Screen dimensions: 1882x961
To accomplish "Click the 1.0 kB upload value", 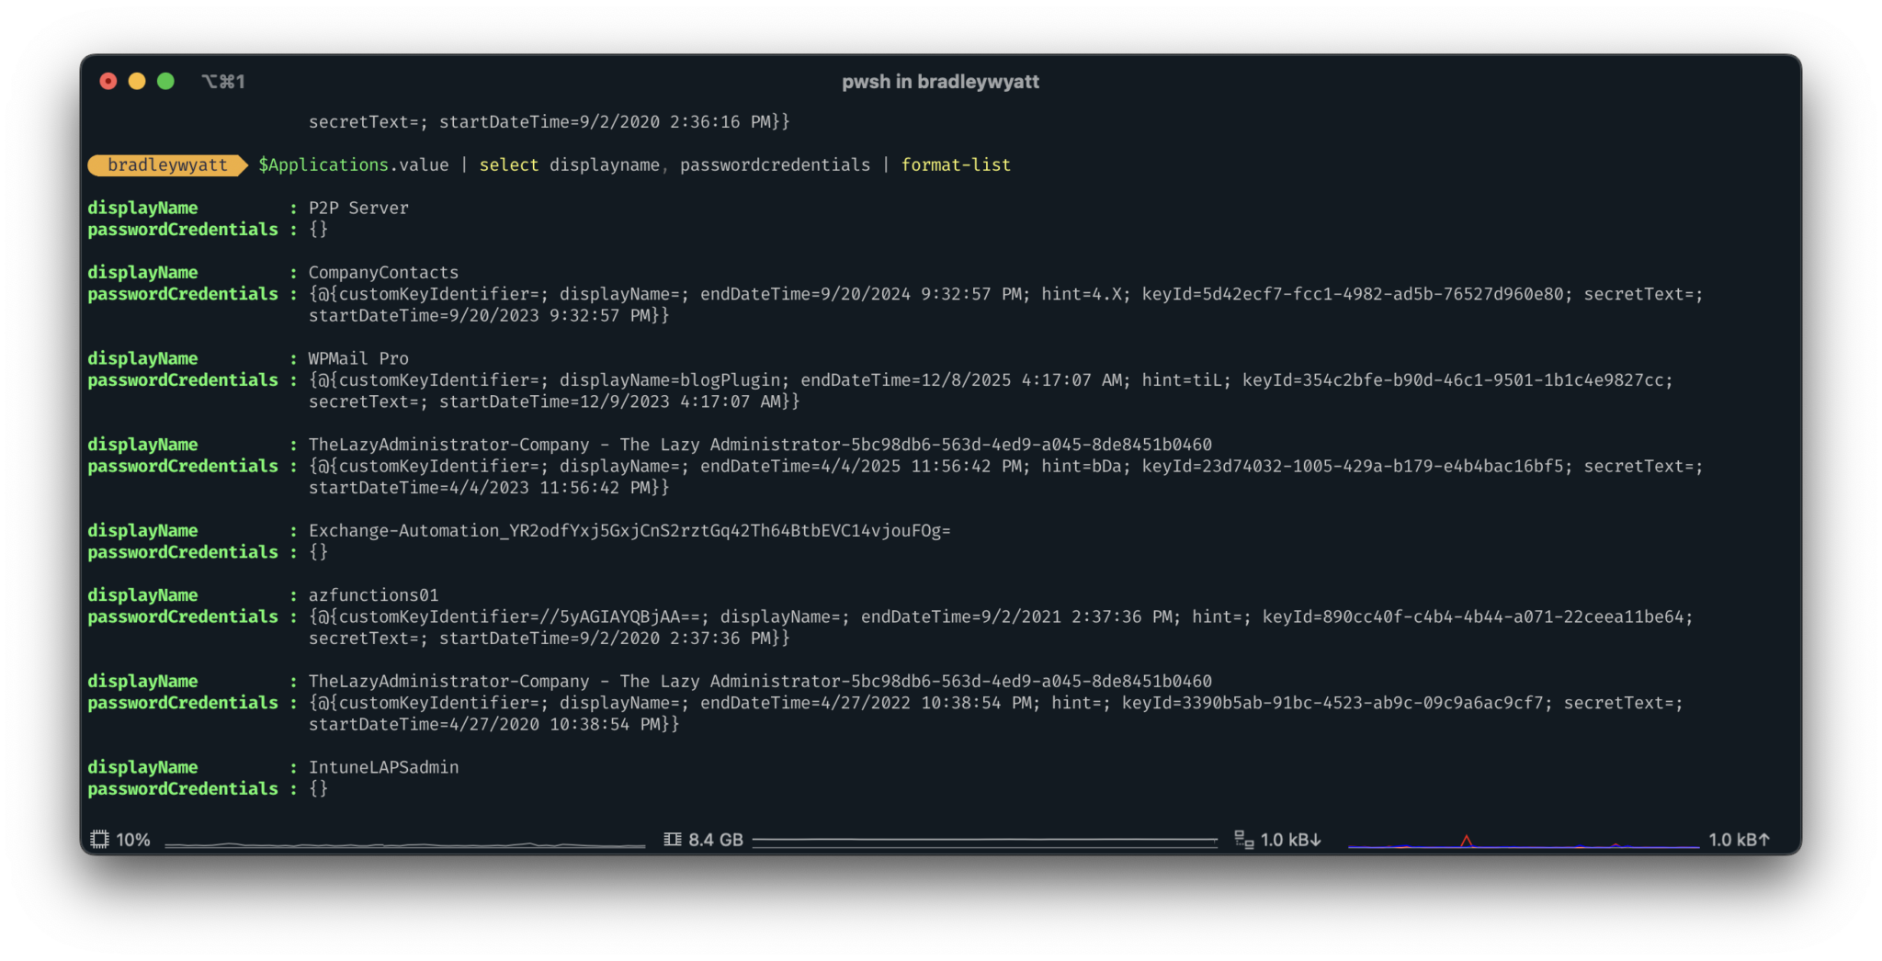I will (1740, 840).
